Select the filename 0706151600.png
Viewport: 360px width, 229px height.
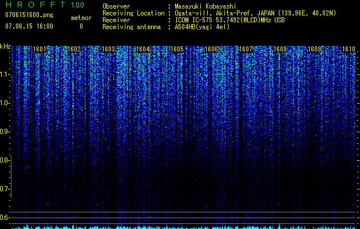pos(29,15)
